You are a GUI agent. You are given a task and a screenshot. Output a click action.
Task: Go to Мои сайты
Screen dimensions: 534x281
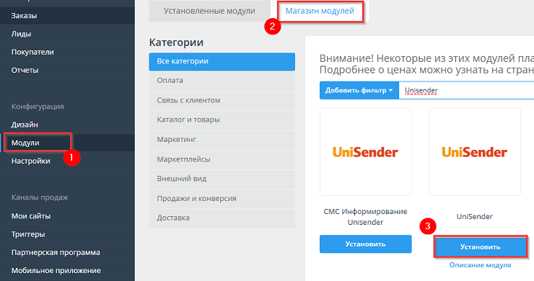coord(67,216)
